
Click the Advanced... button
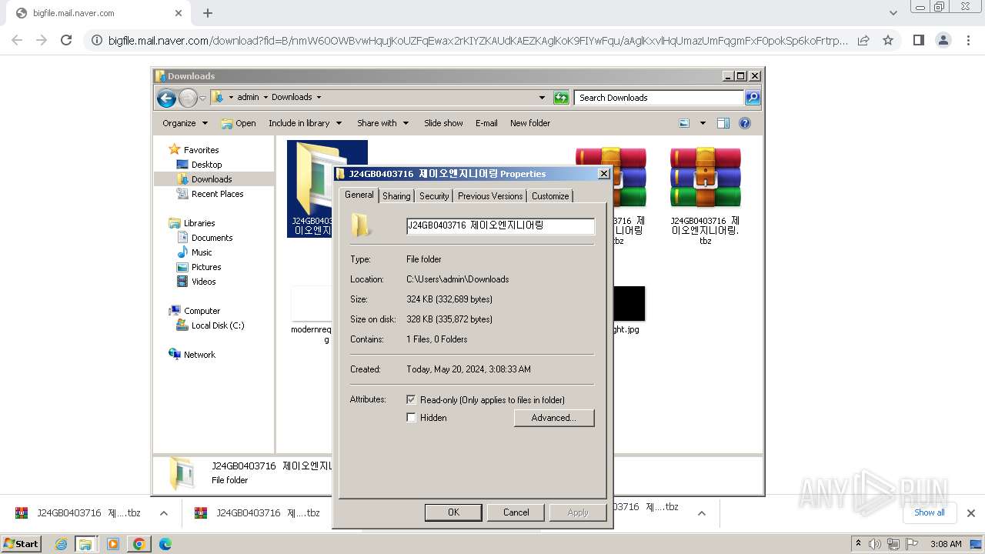554,418
